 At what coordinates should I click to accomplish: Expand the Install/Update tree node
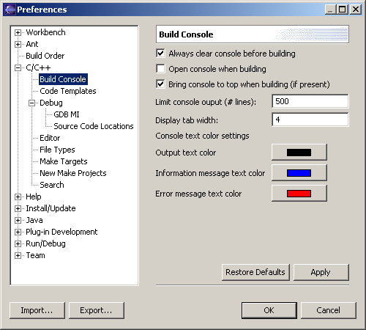click(18, 208)
